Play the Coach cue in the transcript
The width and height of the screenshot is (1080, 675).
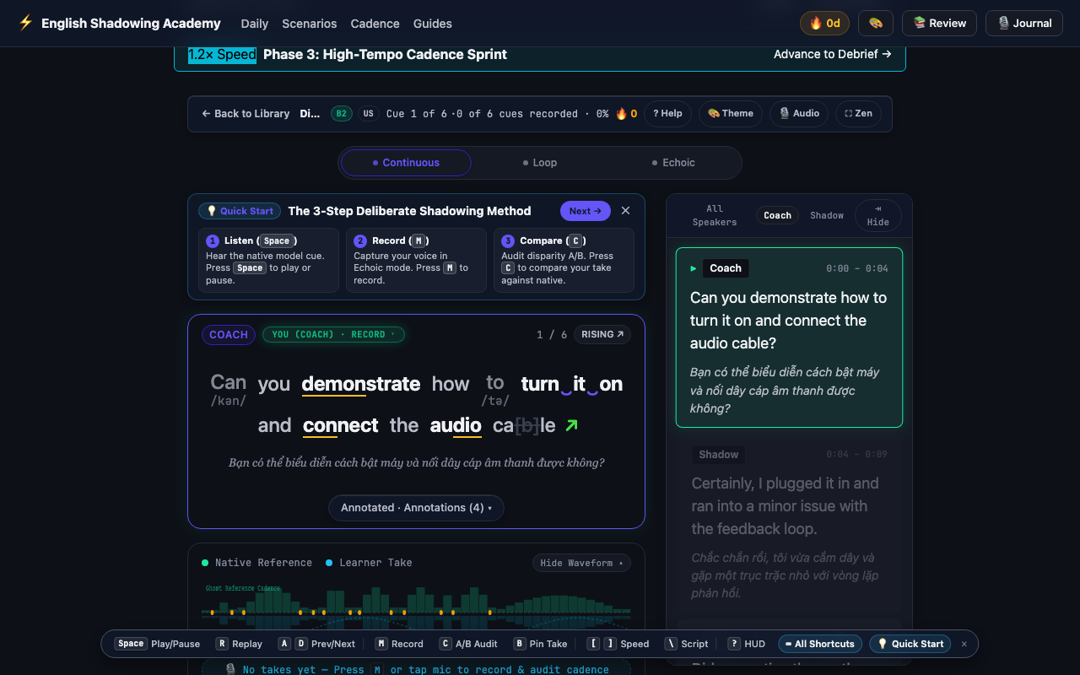click(694, 268)
